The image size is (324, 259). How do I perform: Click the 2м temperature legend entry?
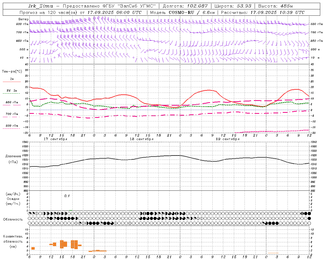(12, 79)
